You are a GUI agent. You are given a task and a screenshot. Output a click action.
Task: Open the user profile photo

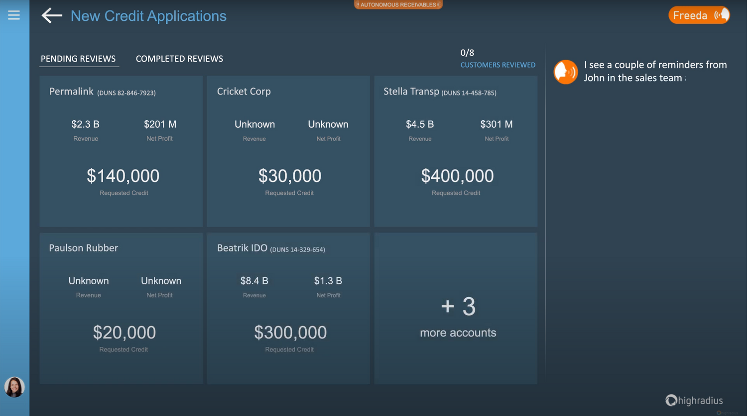[x=14, y=387]
